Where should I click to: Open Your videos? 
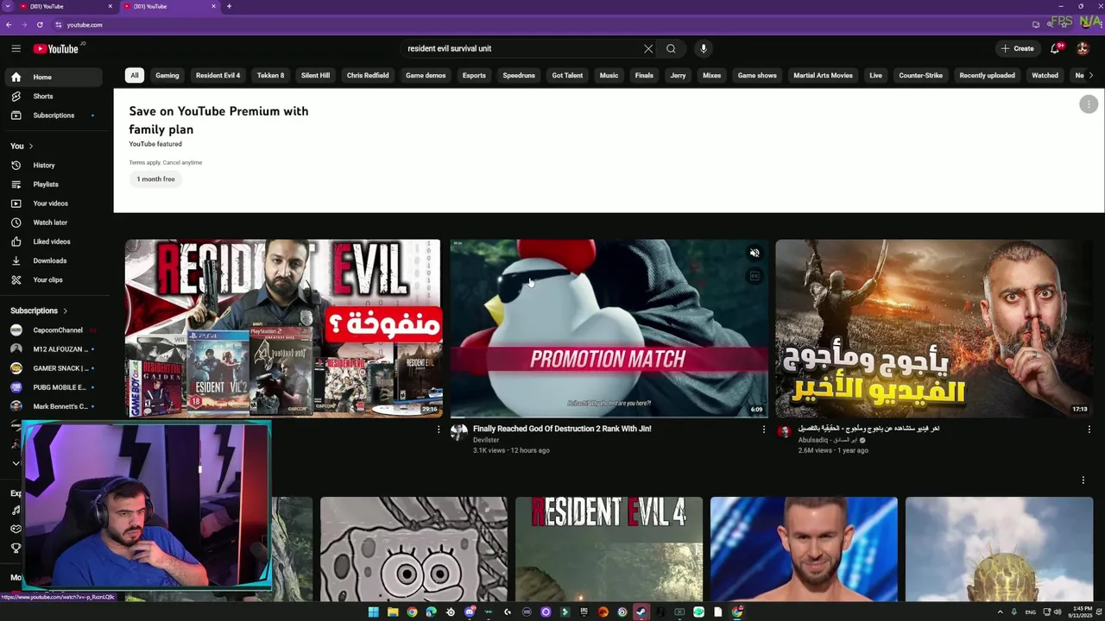pos(55,203)
